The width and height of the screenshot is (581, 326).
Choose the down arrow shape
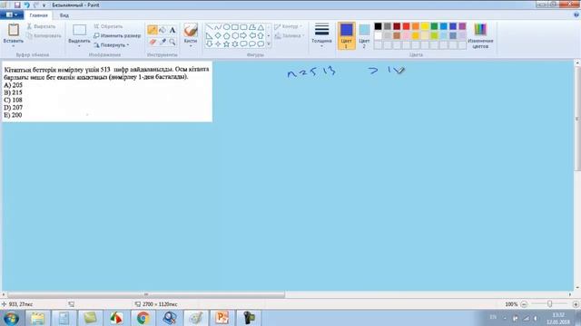210,44
